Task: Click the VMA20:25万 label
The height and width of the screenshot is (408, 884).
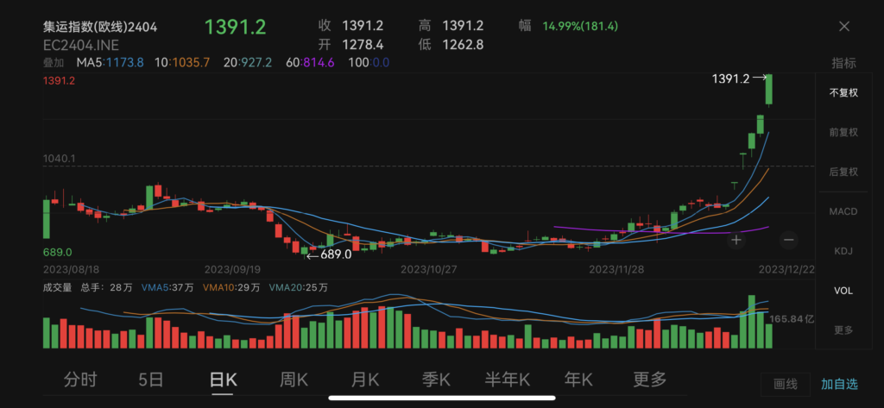Action: tap(298, 287)
